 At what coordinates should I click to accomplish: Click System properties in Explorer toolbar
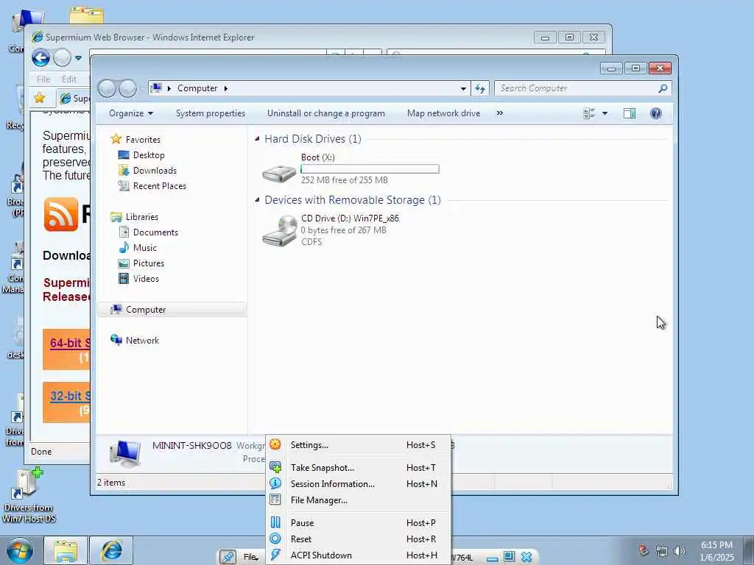pos(211,113)
